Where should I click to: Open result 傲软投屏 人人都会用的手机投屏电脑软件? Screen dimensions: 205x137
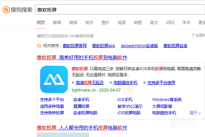coord(82,128)
